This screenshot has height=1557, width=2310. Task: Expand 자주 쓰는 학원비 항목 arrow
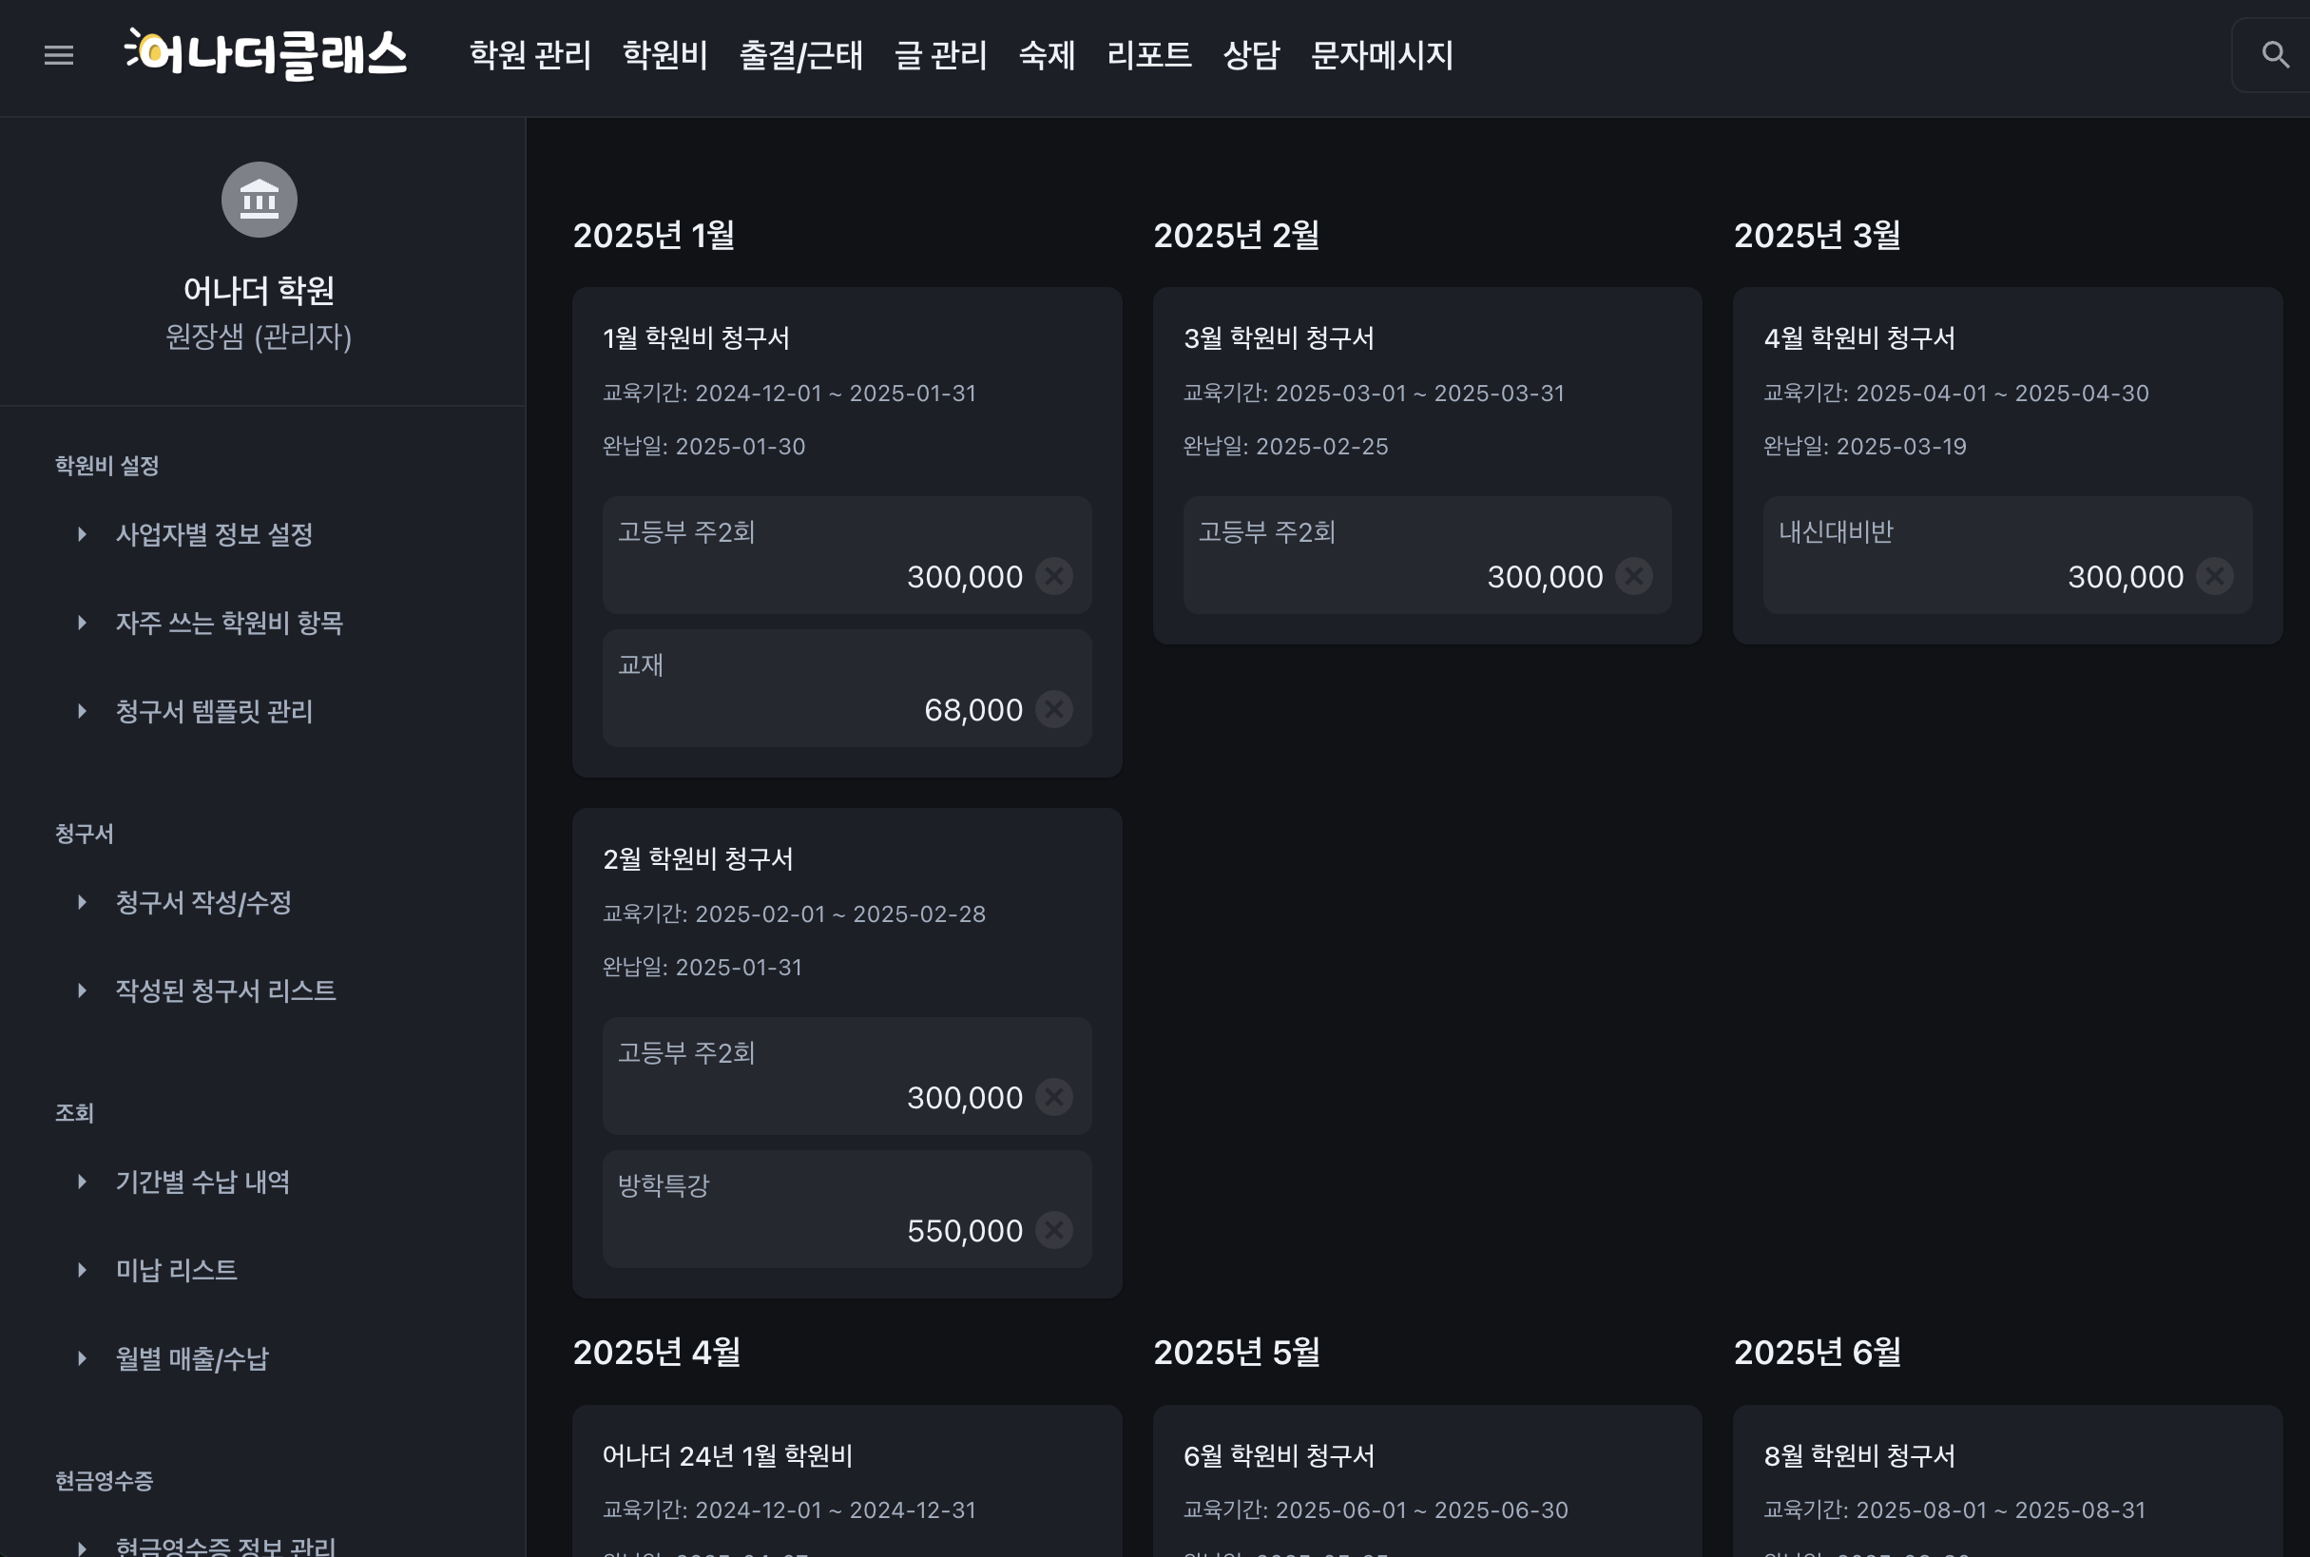83,624
